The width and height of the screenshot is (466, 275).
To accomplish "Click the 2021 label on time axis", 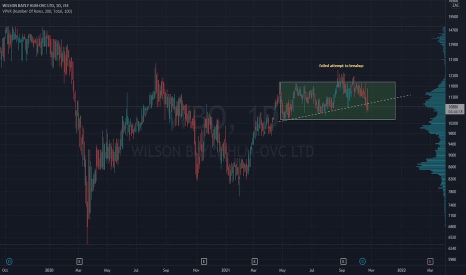I will coord(225,270).
